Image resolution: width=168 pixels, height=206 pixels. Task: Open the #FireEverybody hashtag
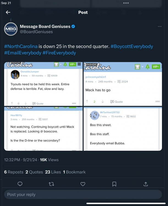pos(59,53)
